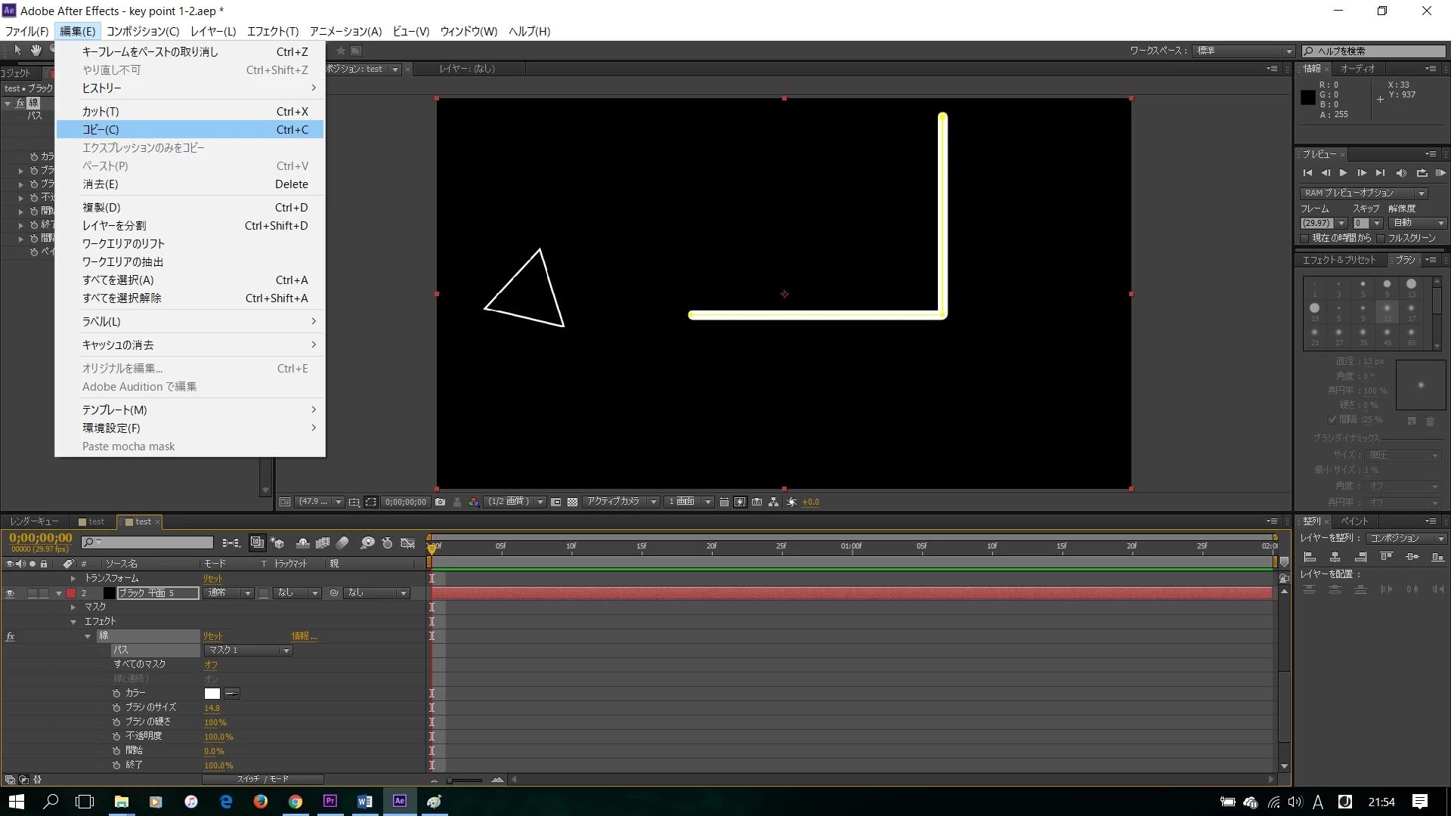Screen dimensions: 1451x816
Task: Enable 現在の時間から checkbox
Action: [x=1304, y=238]
